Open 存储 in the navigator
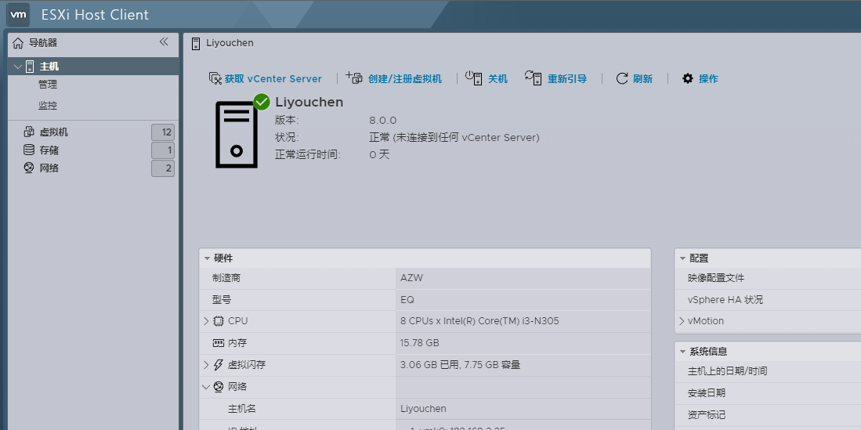Viewport: 861px width, 430px height. [49, 150]
